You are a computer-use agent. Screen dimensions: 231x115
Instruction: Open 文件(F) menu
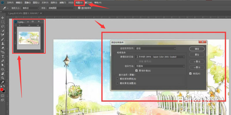(10, 3)
